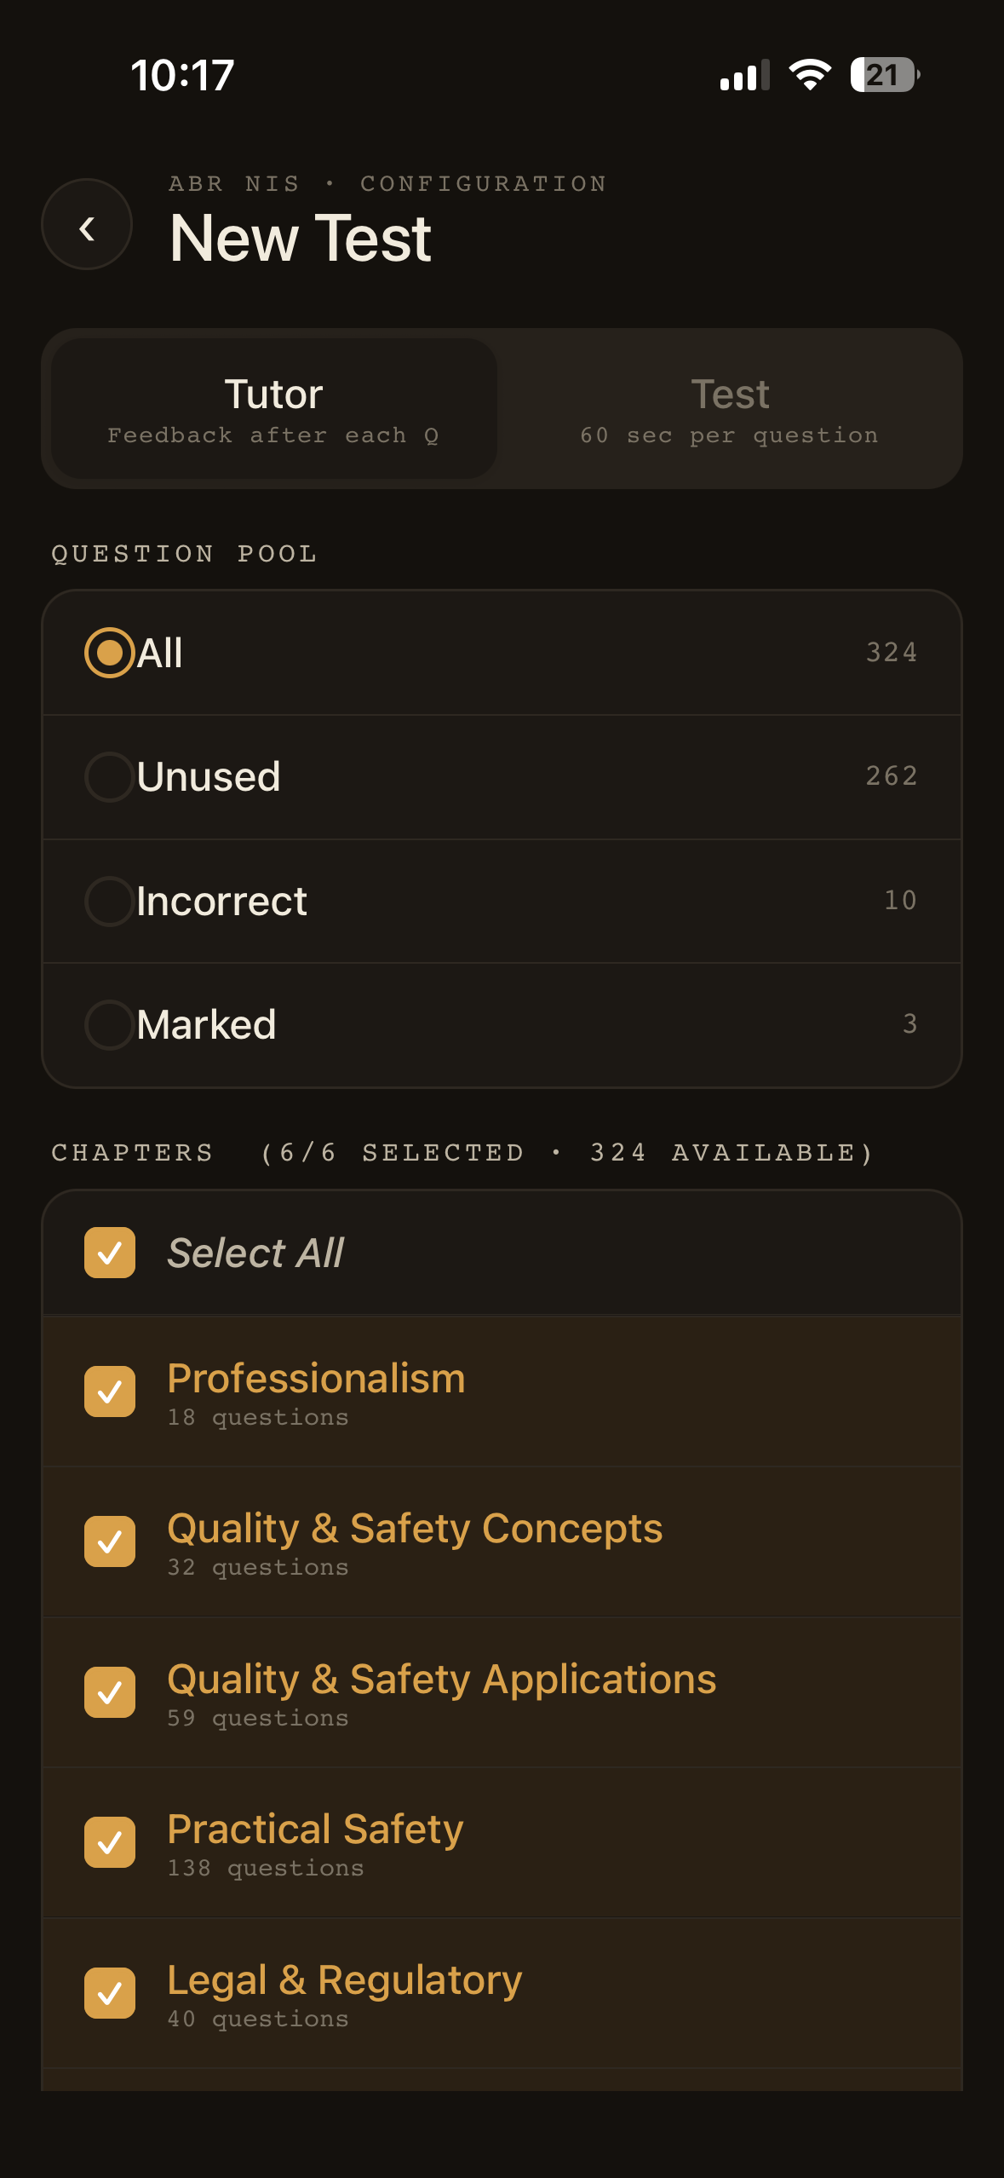Select the Unused question pool option
This screenshot has height=2178, width=1004.
coord(110,777)
